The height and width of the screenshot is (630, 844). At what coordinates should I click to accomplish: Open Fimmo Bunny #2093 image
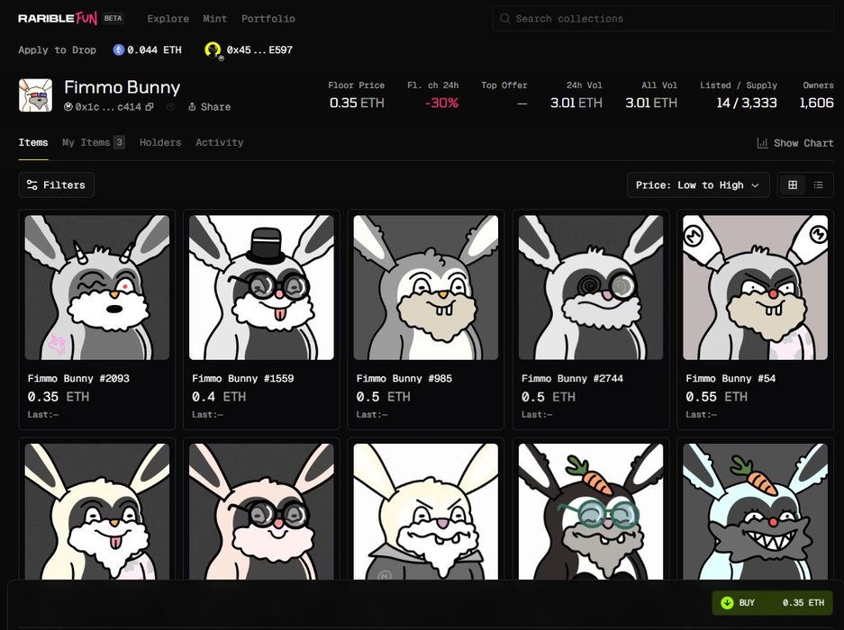click(x=97, y=287)
